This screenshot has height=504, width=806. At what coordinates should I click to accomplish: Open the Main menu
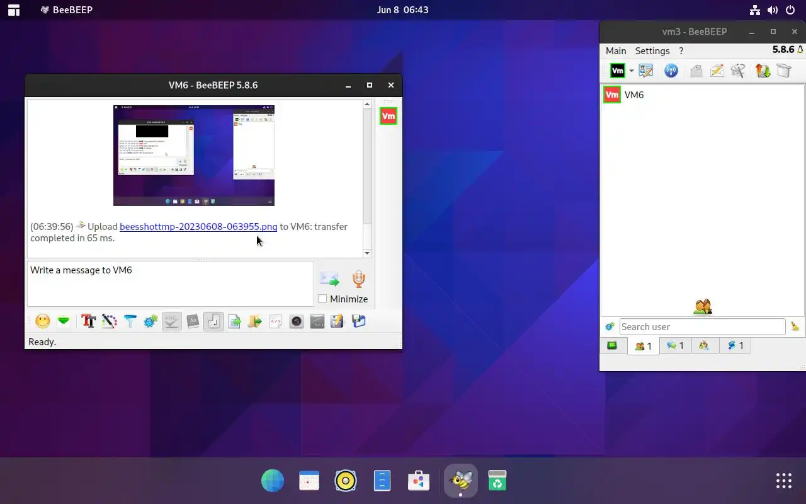pyautogui.click(x=616, y=50)
